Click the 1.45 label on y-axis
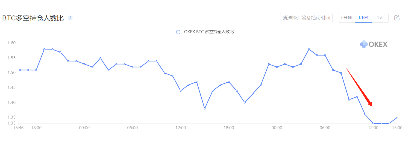This screenshot has height=143, width=420. [11, 88]
